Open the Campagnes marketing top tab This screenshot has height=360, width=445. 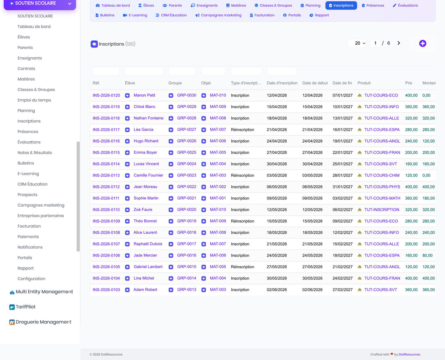pos(218,15)
